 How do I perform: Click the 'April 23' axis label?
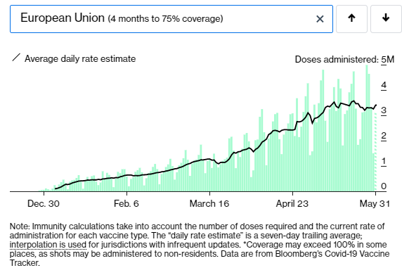pyautogui.click(x=292, y=204)
